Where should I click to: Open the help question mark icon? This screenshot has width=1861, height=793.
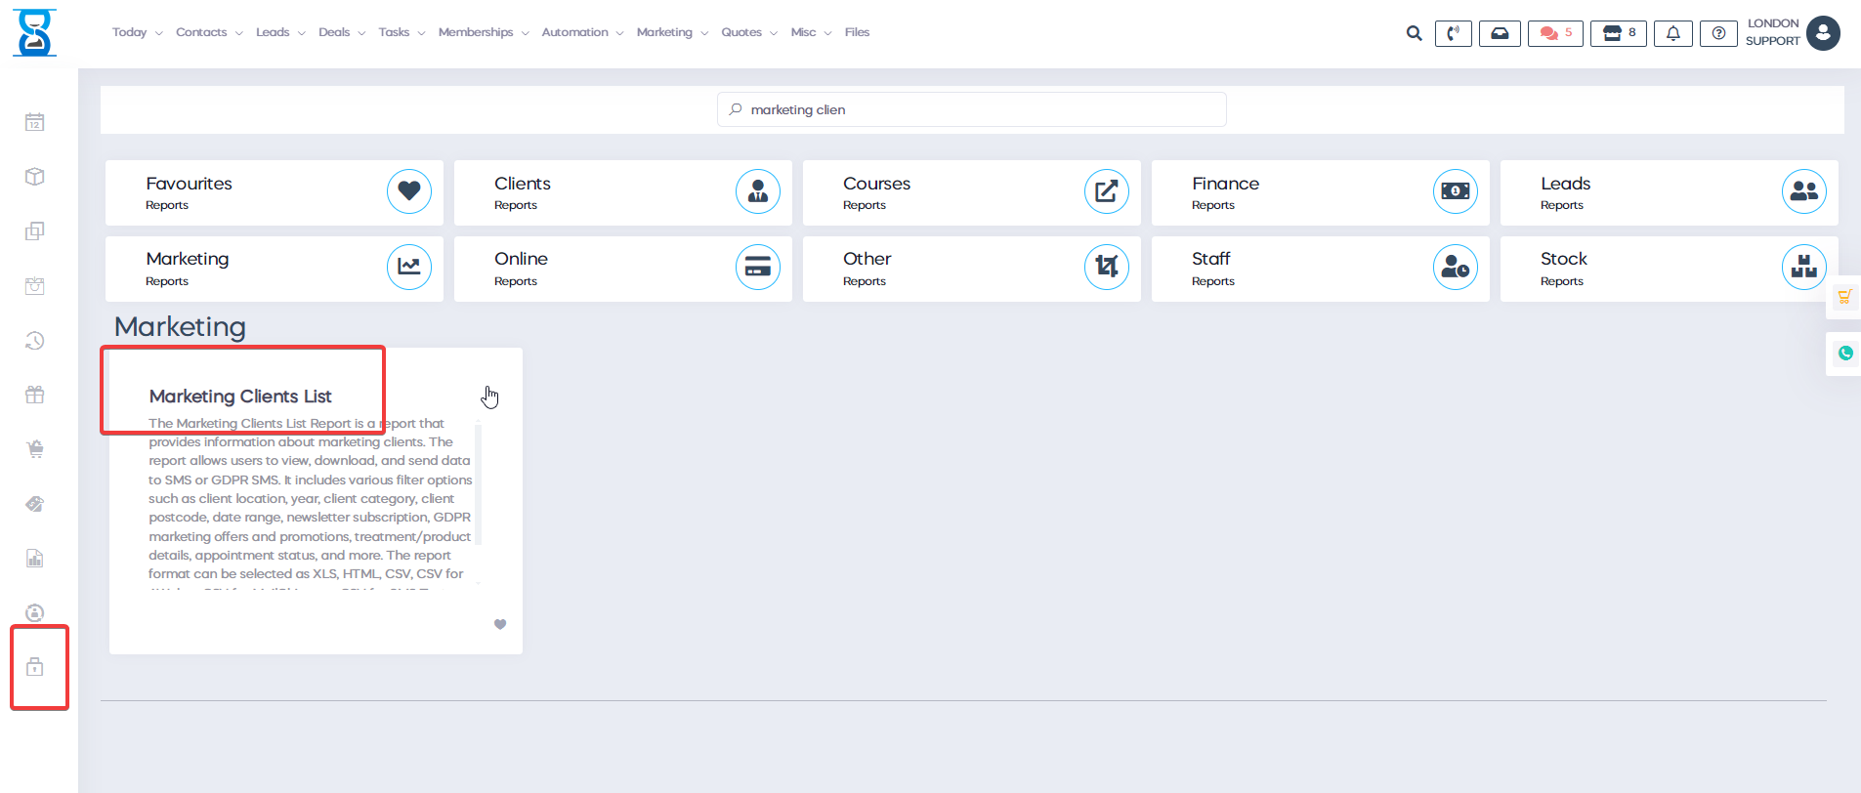(1718, 33)
